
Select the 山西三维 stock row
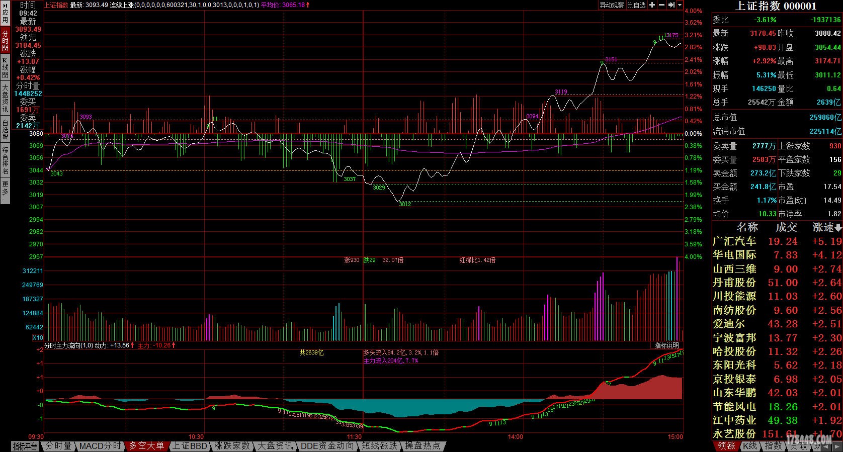tap(778, 269)
